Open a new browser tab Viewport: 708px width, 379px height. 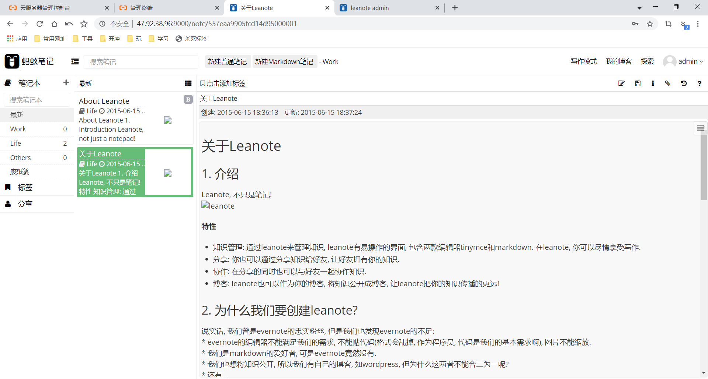tap(455, 8)
